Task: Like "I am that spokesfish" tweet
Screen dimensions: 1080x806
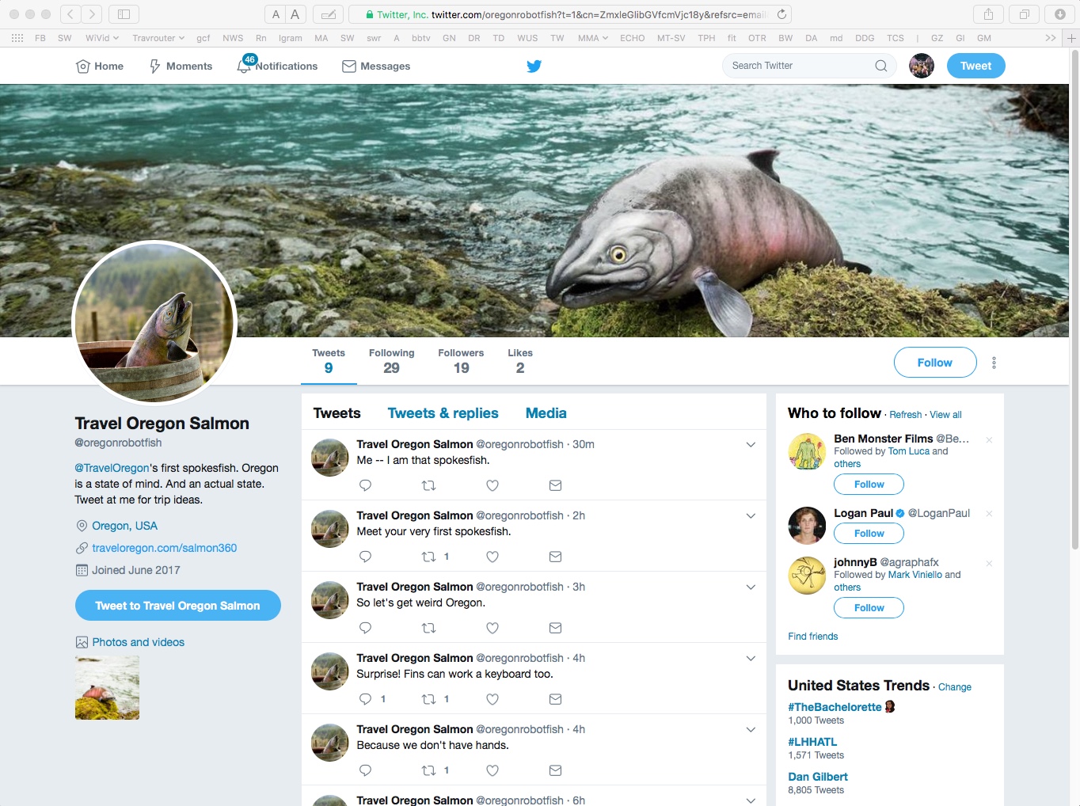Action: coord(492,485)
